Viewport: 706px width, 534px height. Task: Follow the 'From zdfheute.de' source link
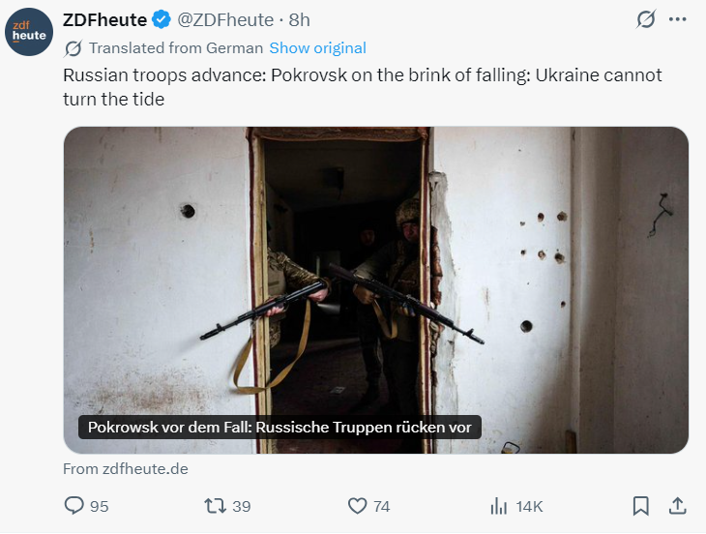click(x=126, y=469)
